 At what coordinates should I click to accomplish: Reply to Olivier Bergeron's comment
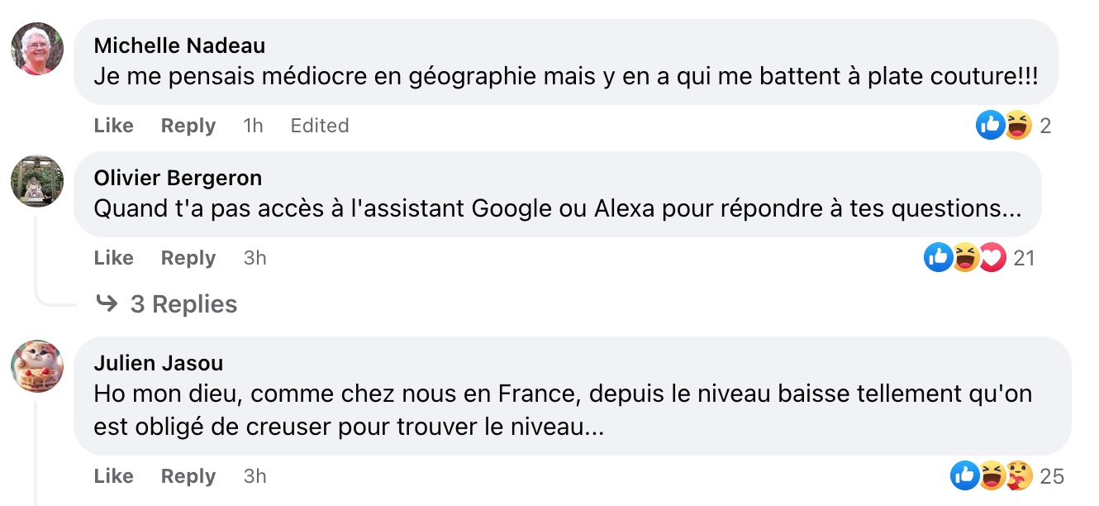[x=188, y=258]
